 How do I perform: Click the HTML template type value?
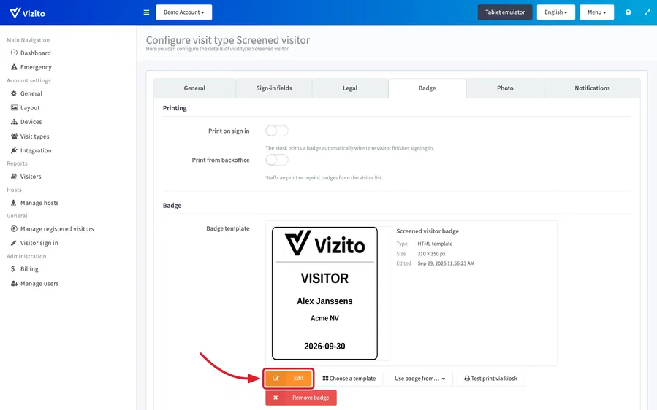435,244
